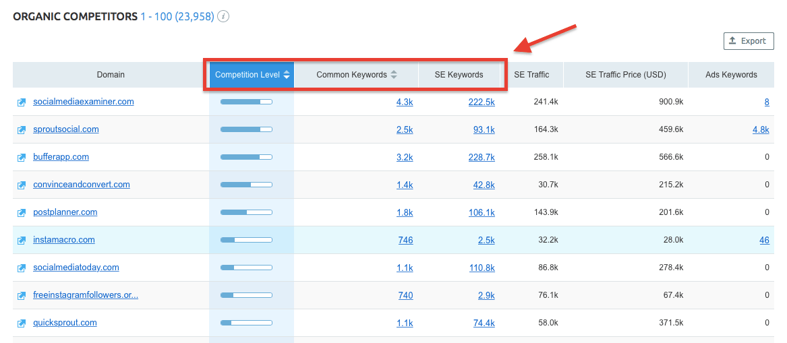This screenshot has width=787, height=343.
Task: Select 566.6k traffic price value
Action: (x=670, y=157)
